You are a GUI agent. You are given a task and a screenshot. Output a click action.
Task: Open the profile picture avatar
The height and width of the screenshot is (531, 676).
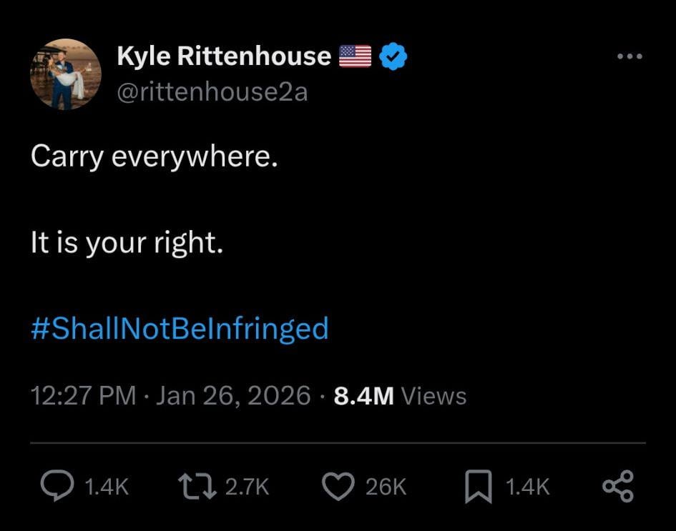(x=66, y=74)
